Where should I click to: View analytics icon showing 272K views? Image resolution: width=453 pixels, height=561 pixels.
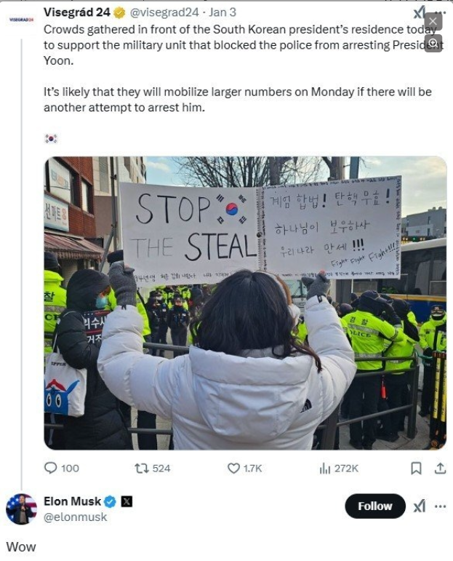coord(324,469)
